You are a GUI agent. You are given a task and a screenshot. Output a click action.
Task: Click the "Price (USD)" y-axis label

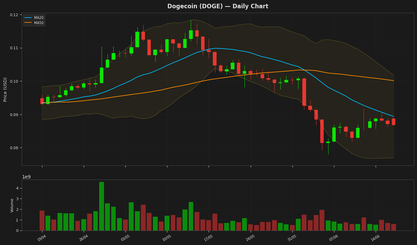[x=5, y=89]
